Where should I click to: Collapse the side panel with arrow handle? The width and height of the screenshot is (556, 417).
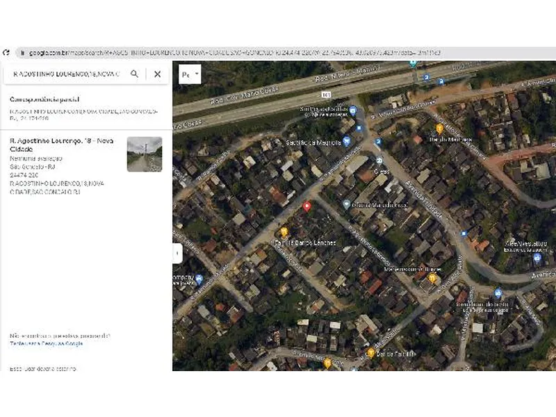177,254
